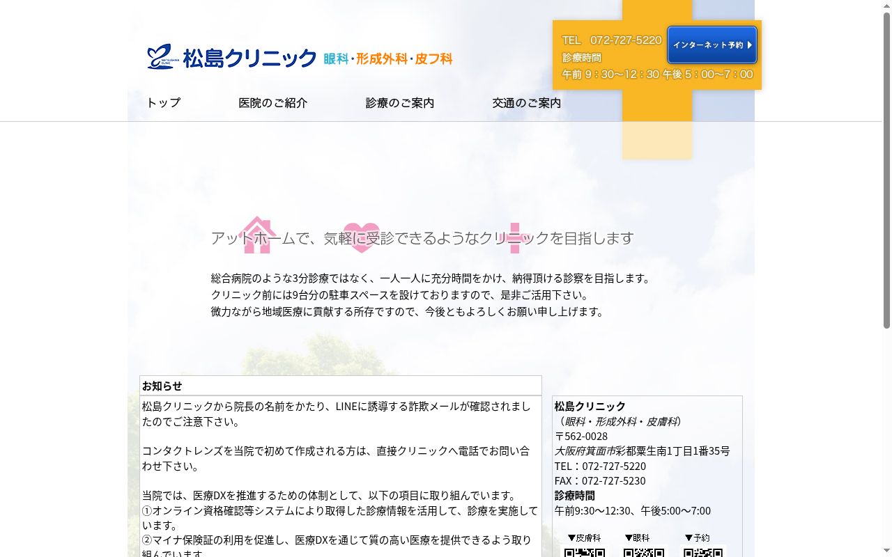Viewport: 892px width, 557px height.
Task: Open 医院のご紹介 menu item
Action: (x=272, y=103)
